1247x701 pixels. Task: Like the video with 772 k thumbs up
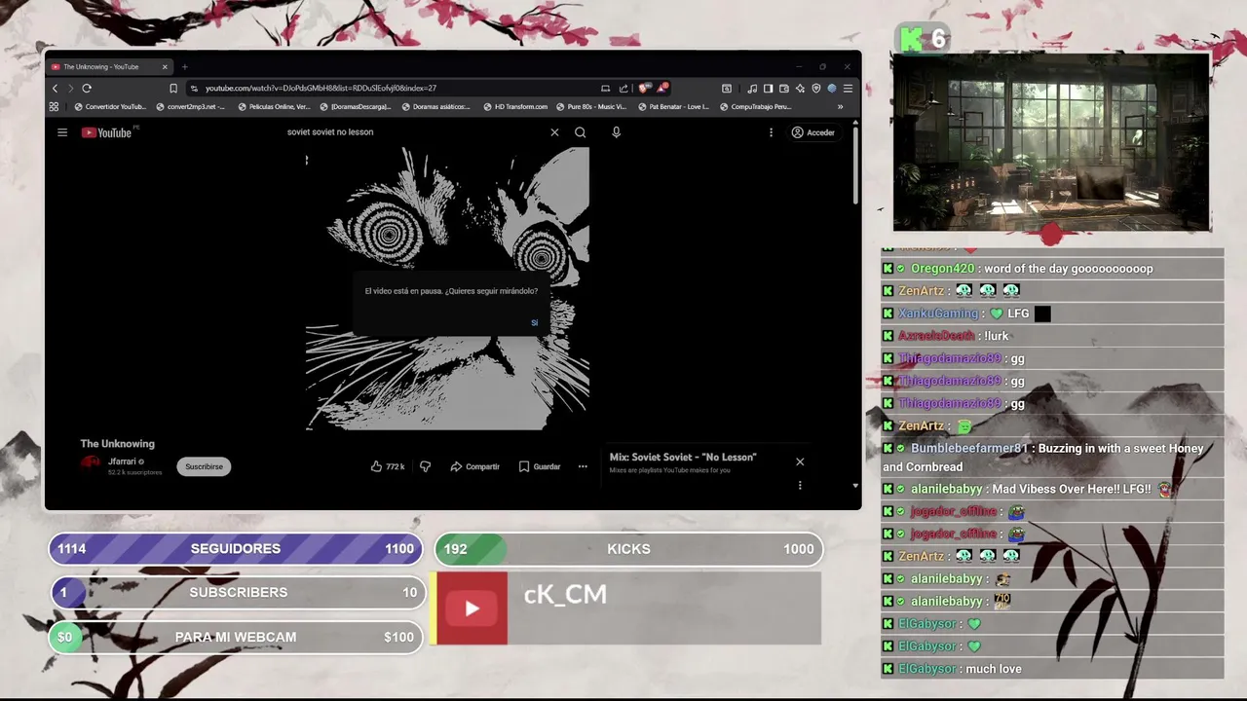(x=388, y=466)
